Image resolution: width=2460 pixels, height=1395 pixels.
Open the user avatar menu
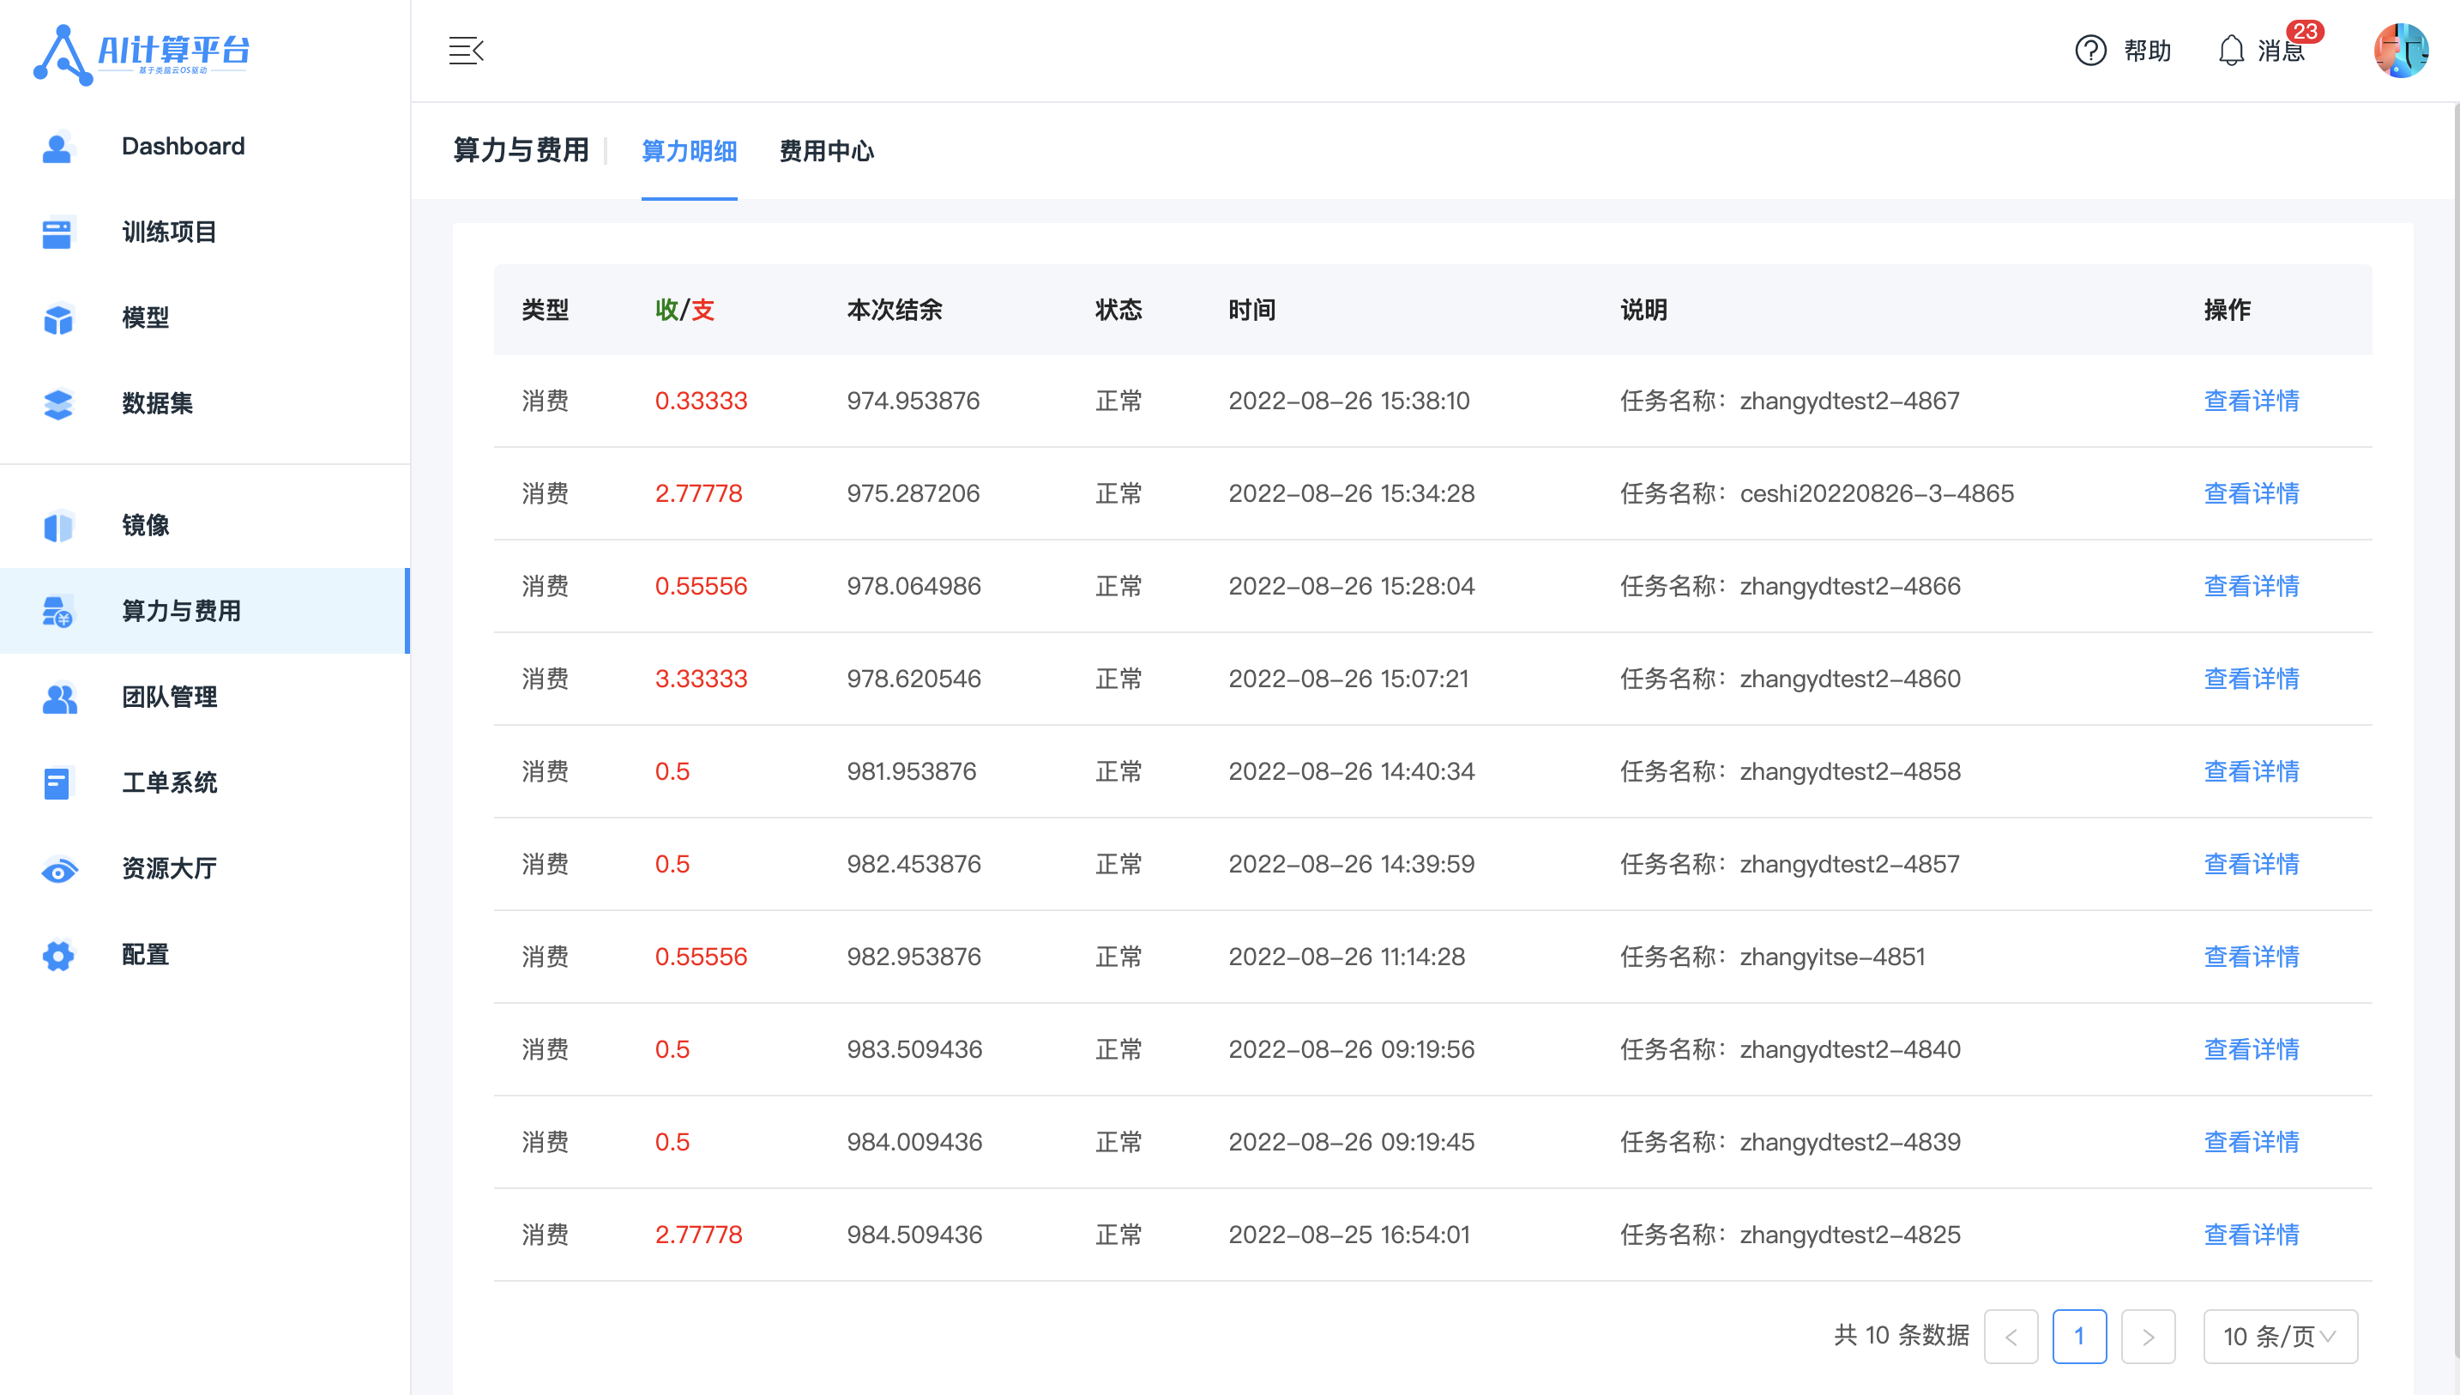[x=2401, y=50]
